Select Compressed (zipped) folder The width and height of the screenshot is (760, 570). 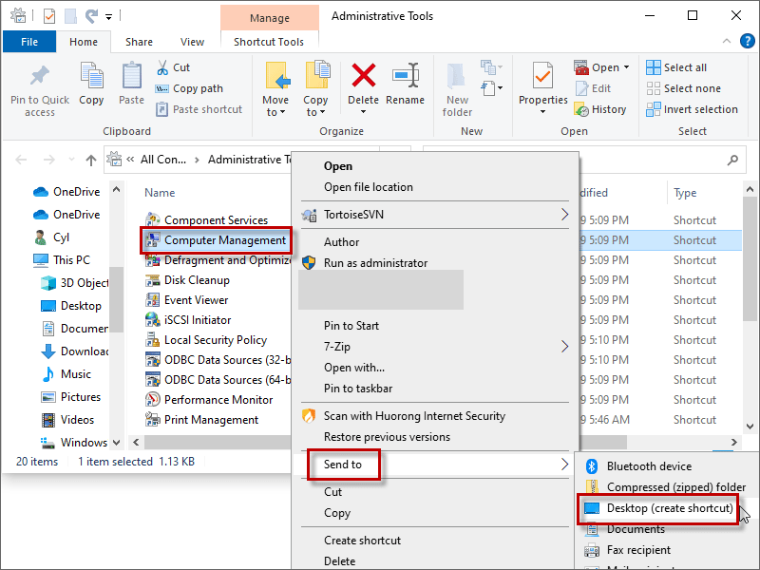coord(676,487)
